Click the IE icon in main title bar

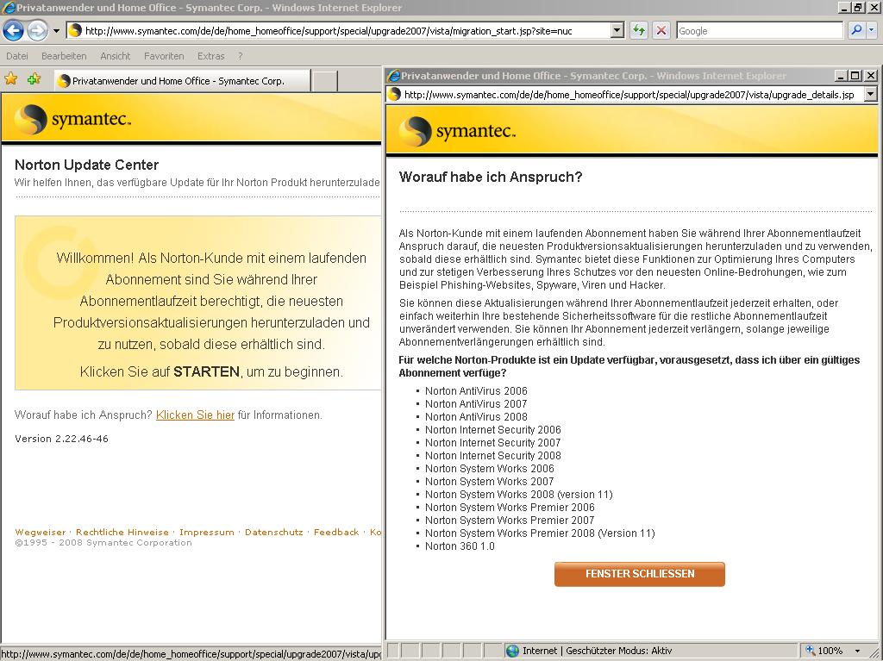click(x=9, y=7)
